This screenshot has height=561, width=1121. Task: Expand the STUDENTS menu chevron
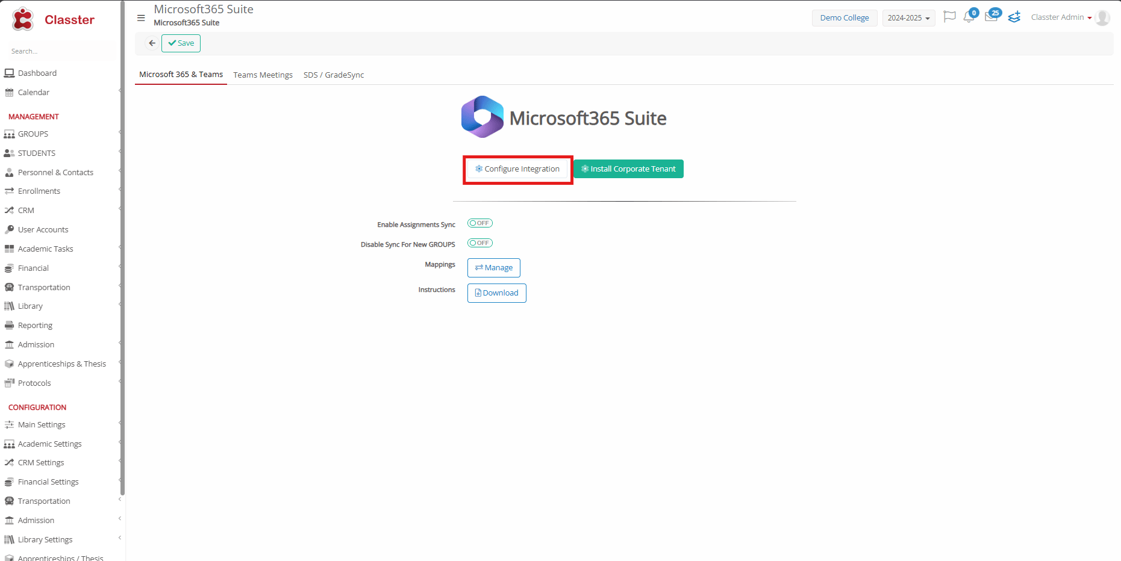click(120, 152)
